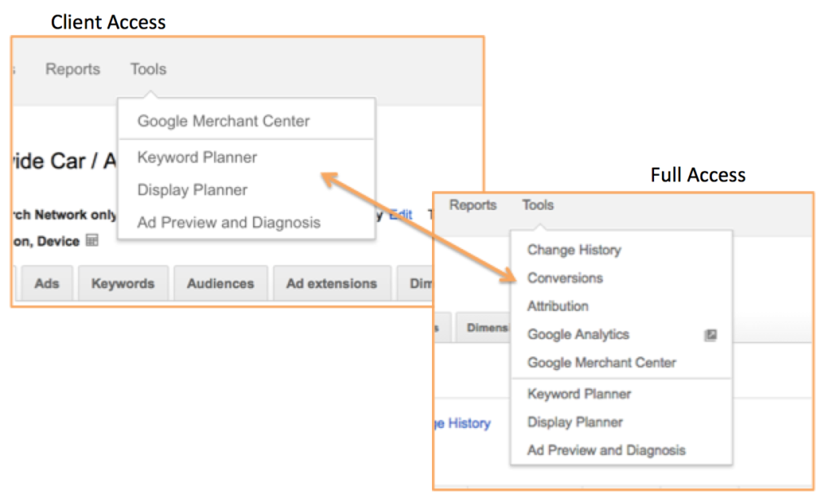Click the external link icon beside Google Analytics
The width and height of the screenshot is (833, 502).
[x=710, y=335]
